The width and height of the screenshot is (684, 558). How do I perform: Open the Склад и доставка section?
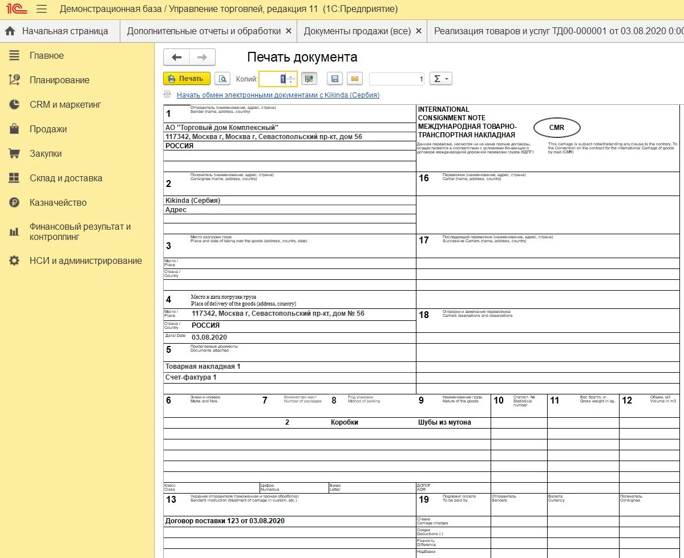(x=66, y=177)
